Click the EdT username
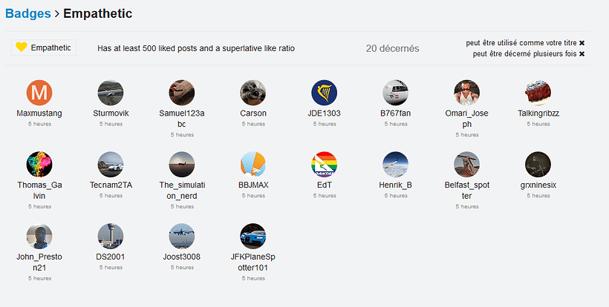This screenshot has width=609, height=307. pyautogui.click(x=325, y=185)
